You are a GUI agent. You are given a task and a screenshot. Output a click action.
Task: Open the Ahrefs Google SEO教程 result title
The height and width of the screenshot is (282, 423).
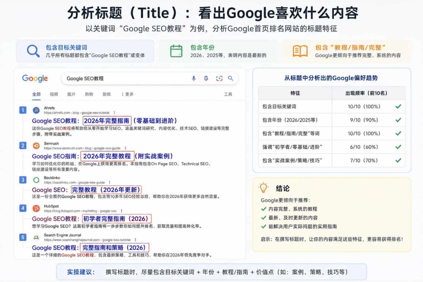point(105,121)
